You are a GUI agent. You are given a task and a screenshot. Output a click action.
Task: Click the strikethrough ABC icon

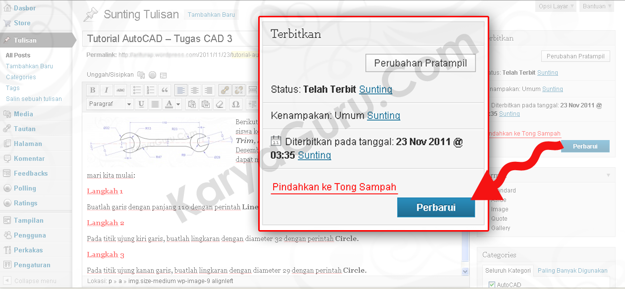point(120,90)
